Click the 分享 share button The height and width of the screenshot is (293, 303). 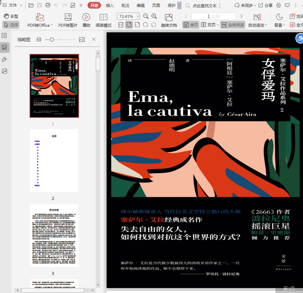pyautogui.click(x=265, y=5)
